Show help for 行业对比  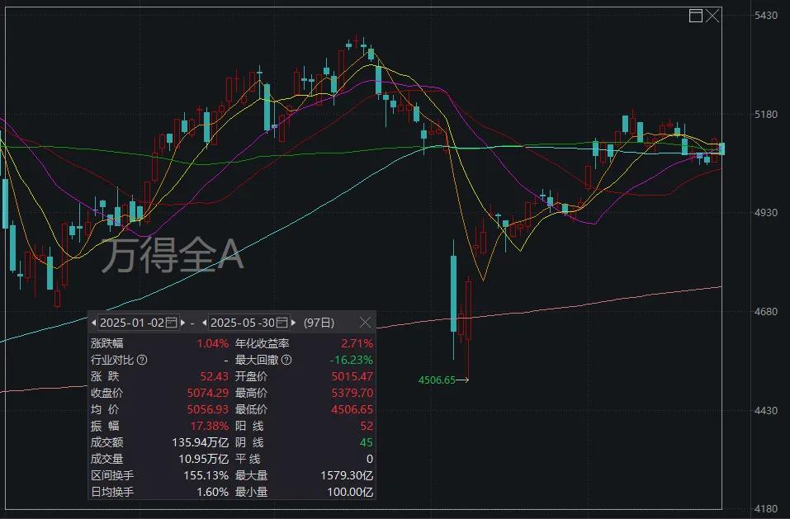point(142,360)
